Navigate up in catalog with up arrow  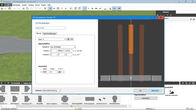tap(8, 83)
